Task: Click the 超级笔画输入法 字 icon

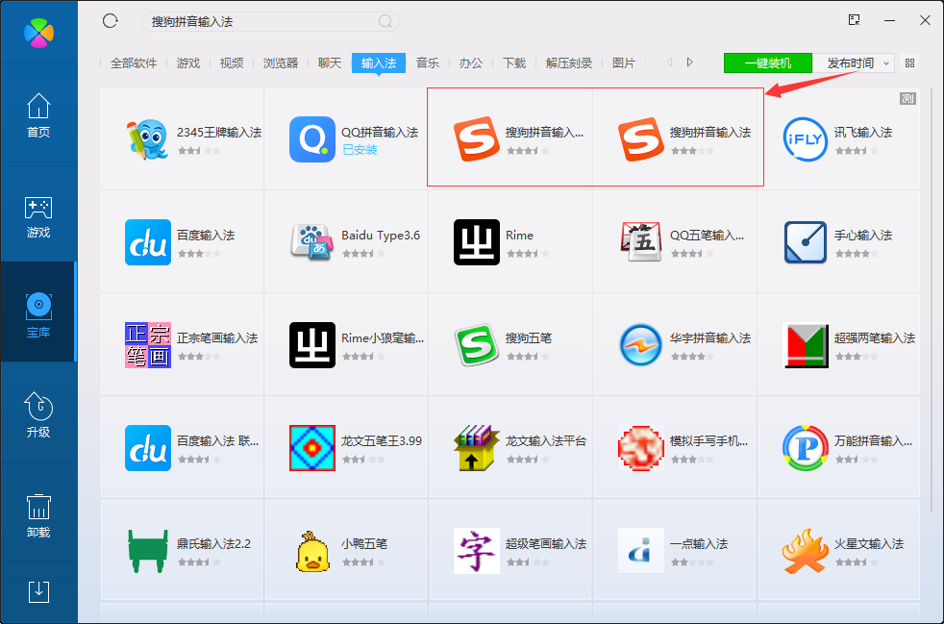Action: point(476,551)
